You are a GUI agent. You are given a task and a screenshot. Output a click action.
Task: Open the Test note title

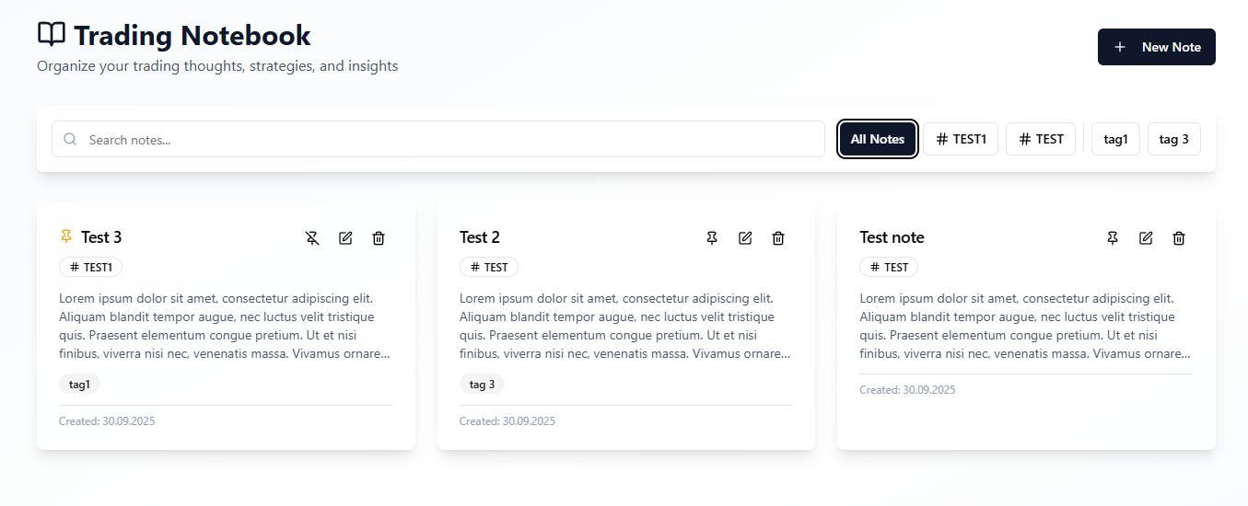pos(892,237)
